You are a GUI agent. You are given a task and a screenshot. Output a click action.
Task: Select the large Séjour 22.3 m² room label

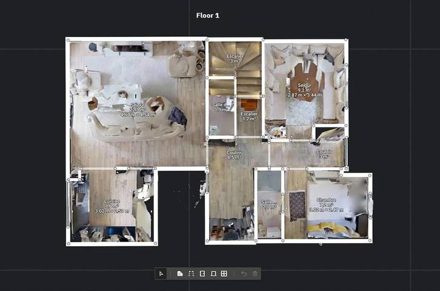pos(137,109)
